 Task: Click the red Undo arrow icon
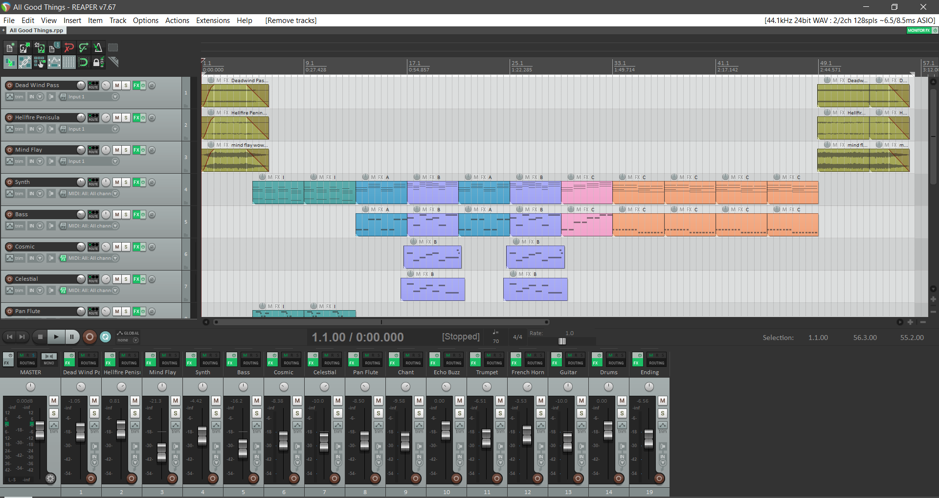tap(68, 47)
